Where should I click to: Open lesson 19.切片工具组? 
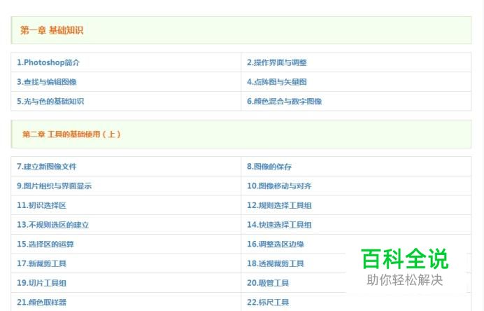(x=41, y=283)
